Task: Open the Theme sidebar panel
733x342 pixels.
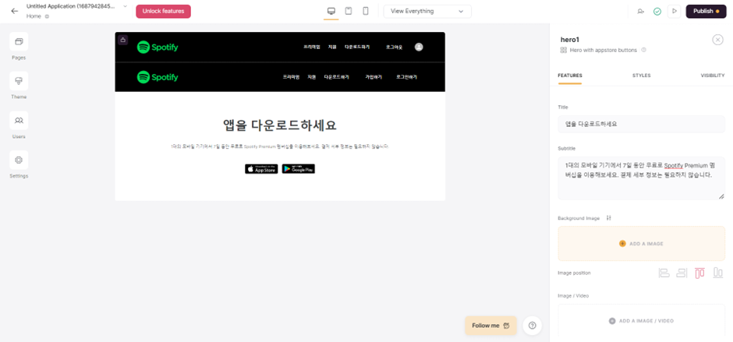Action: [19, 81]
